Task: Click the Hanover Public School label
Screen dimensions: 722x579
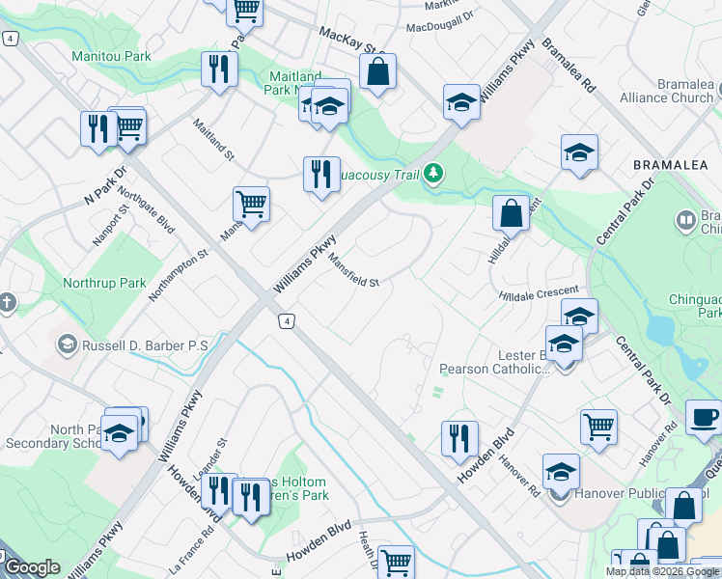Action: (642, 494)
